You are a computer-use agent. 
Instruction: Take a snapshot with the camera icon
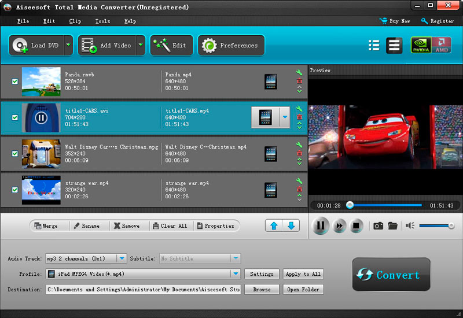[x=378, y=225]
